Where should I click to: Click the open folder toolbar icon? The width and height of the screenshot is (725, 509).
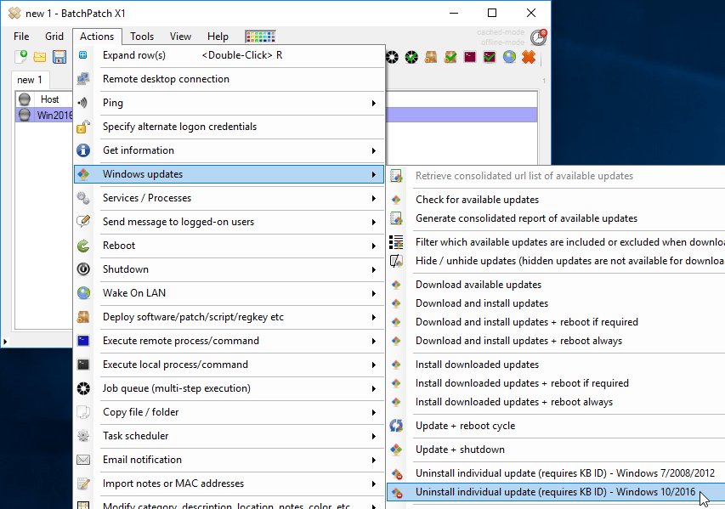point(40,57)
